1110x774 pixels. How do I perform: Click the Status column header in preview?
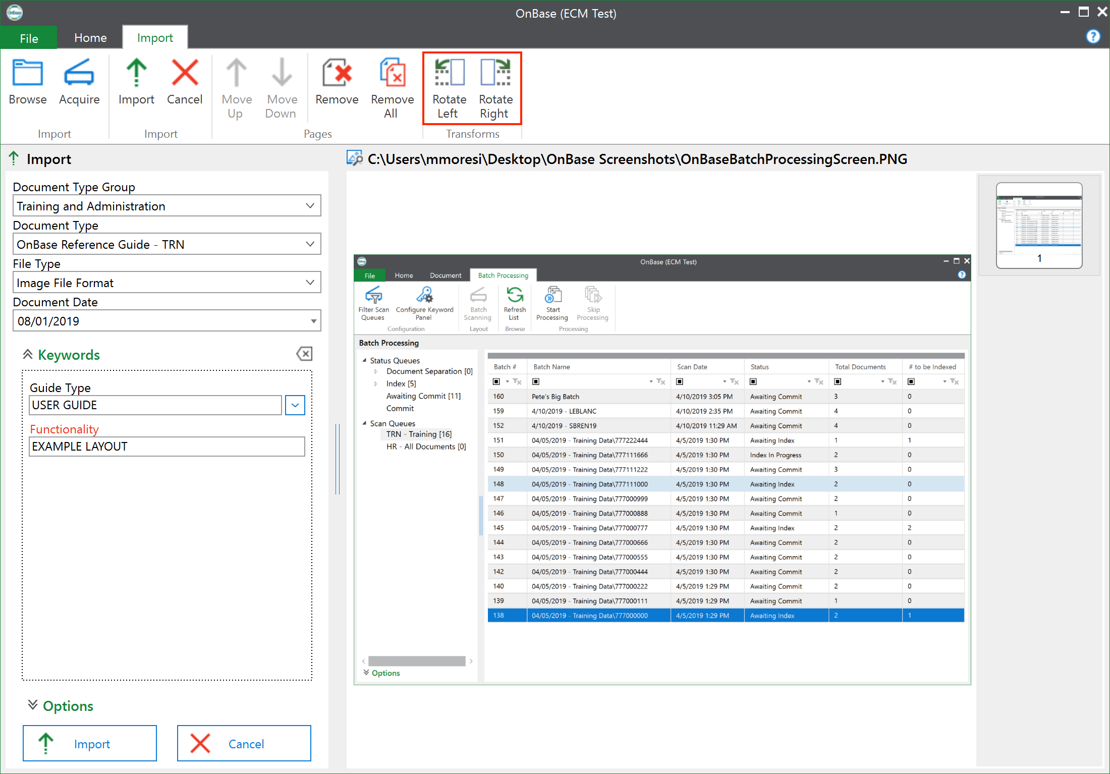coord(787,367)
